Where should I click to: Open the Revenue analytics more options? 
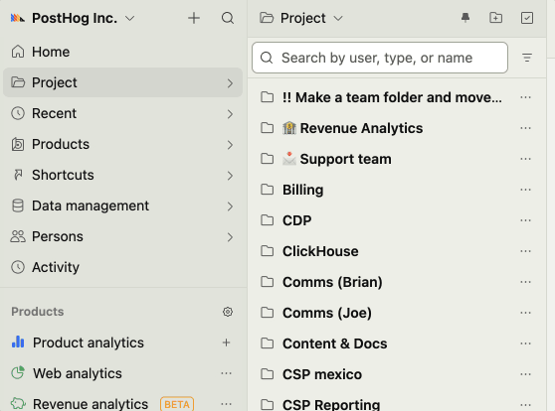click(226, 404)
